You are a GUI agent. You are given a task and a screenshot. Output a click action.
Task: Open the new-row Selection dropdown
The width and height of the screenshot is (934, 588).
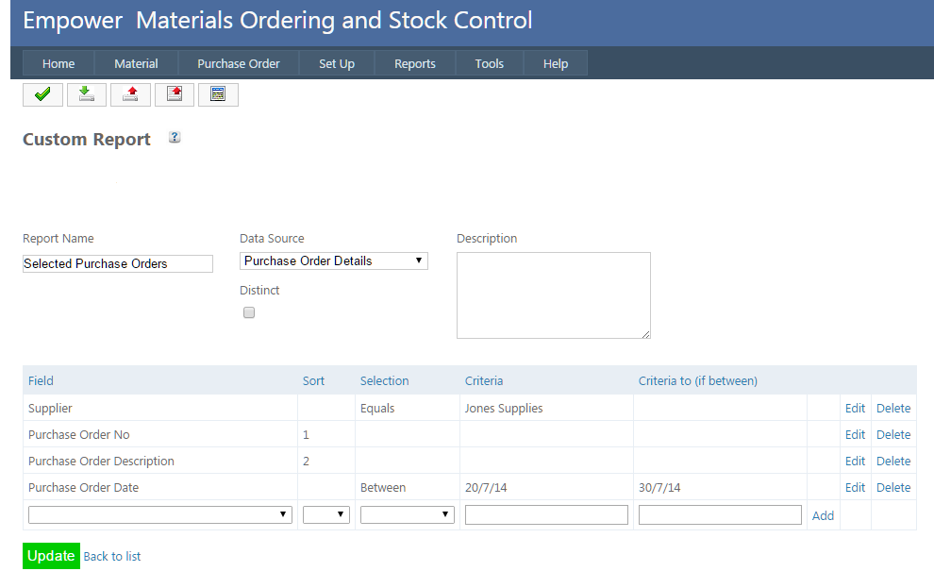tap(407, 514)
